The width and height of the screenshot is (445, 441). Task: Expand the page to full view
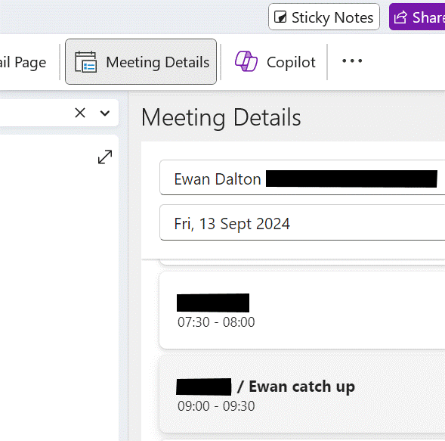pos(105,157)
